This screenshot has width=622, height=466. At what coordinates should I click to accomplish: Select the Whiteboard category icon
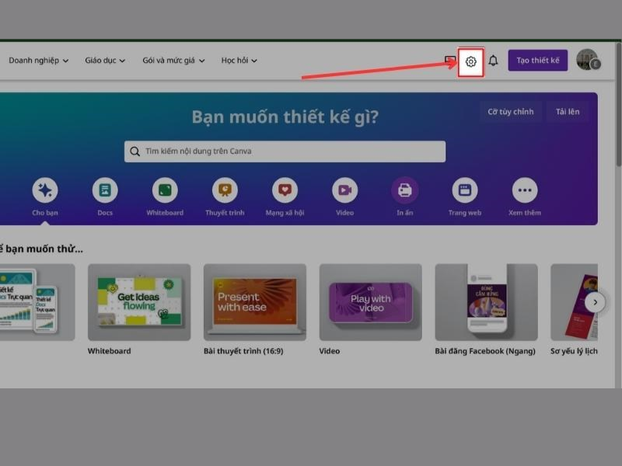165,191
